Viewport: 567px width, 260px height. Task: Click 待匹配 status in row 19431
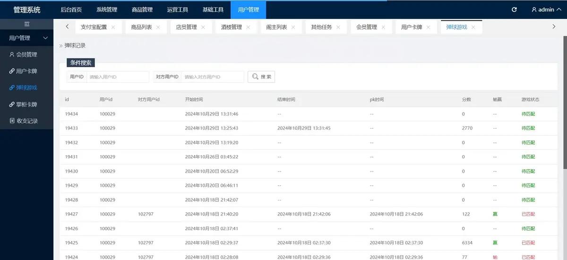click(x=528, y=157)
